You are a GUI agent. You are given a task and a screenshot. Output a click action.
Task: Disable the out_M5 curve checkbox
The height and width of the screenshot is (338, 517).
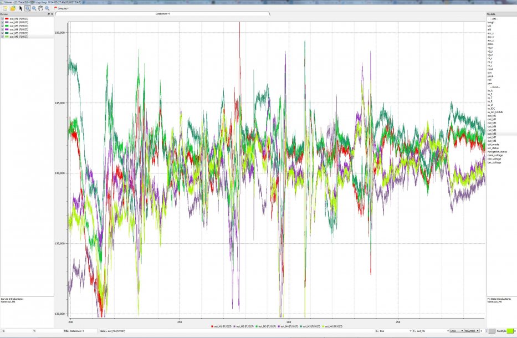(2, 33)
